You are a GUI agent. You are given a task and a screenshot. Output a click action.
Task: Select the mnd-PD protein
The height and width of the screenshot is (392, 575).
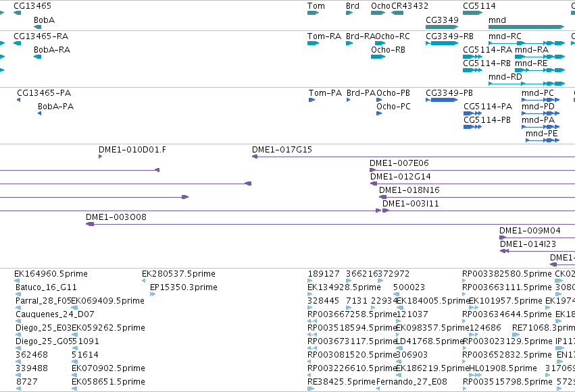541,113
